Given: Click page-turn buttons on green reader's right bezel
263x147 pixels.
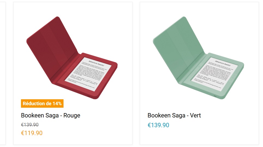Looking at the screenshot, I should tap(233, 77).
